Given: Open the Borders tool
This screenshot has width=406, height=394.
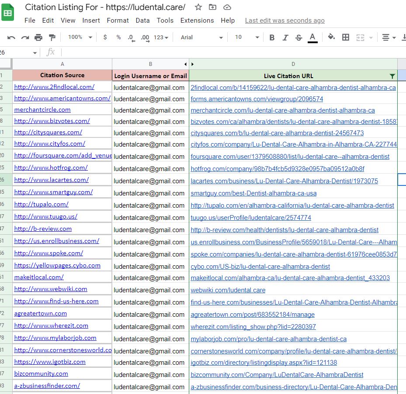Looking at the screenshot, I should tap(346, 38).
